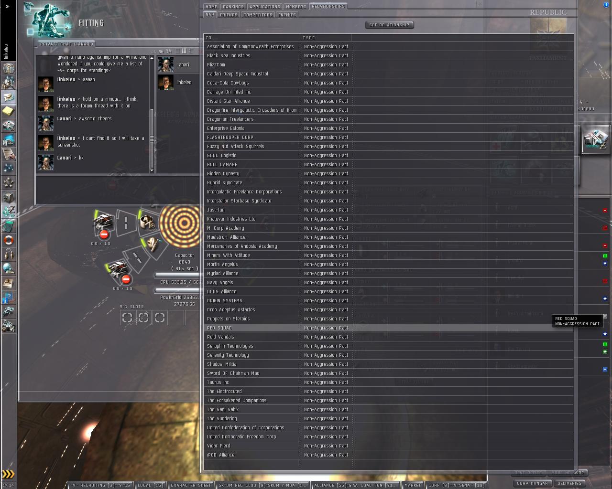Open the character sheet sidebar icon
Image resolution: width=612 pixels, height=489 pixels.
(x=9, y=68)
